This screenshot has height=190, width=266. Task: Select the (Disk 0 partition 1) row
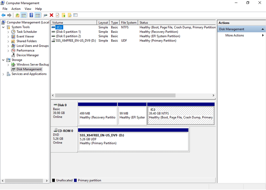(x=133, y=32)
